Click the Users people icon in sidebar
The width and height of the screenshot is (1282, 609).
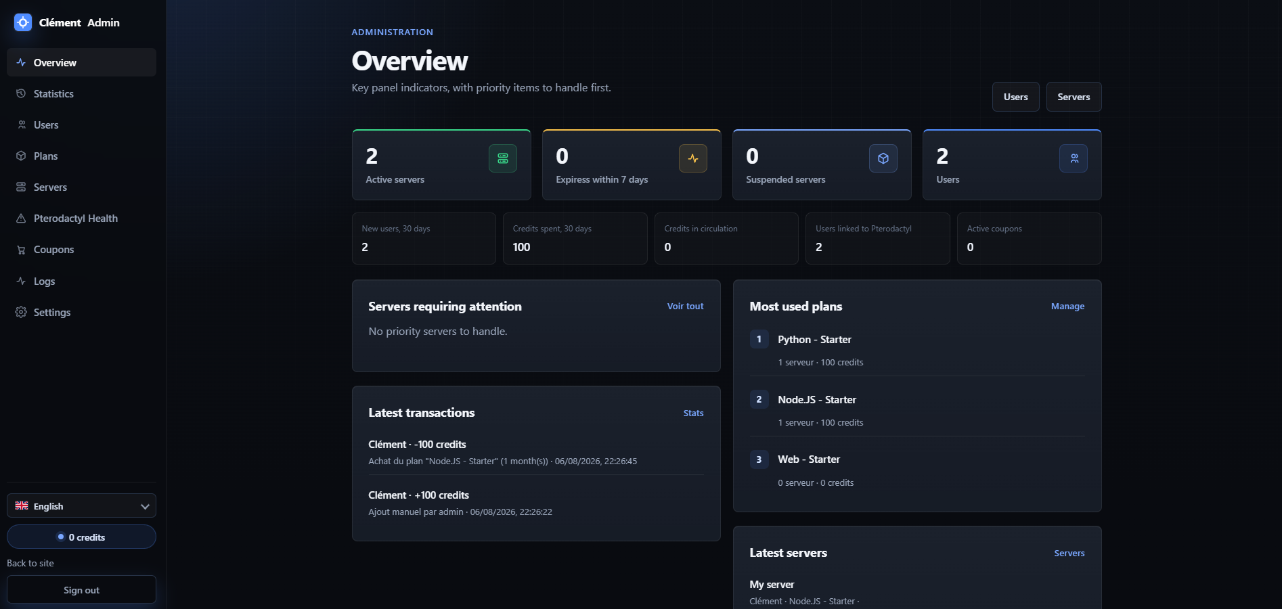tap(21, 125)
